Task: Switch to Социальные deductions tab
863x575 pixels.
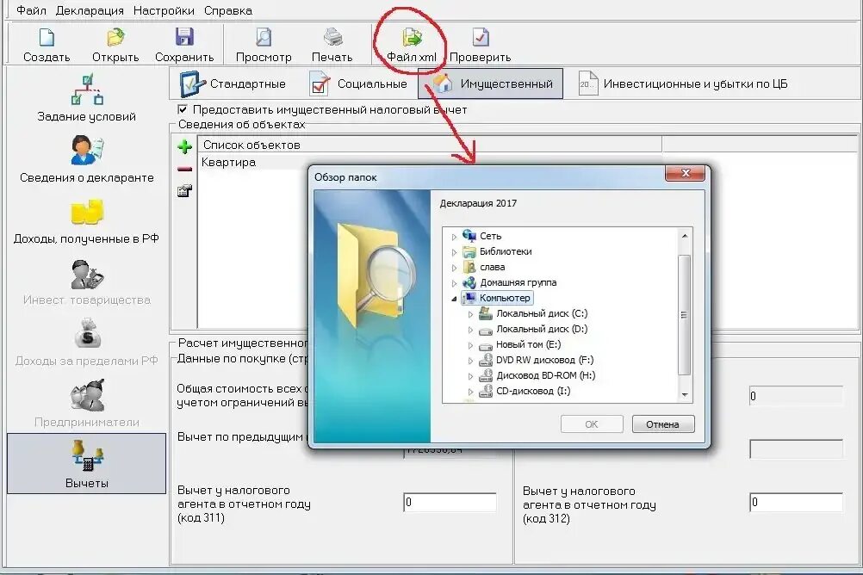Action: tap(358, 83)
